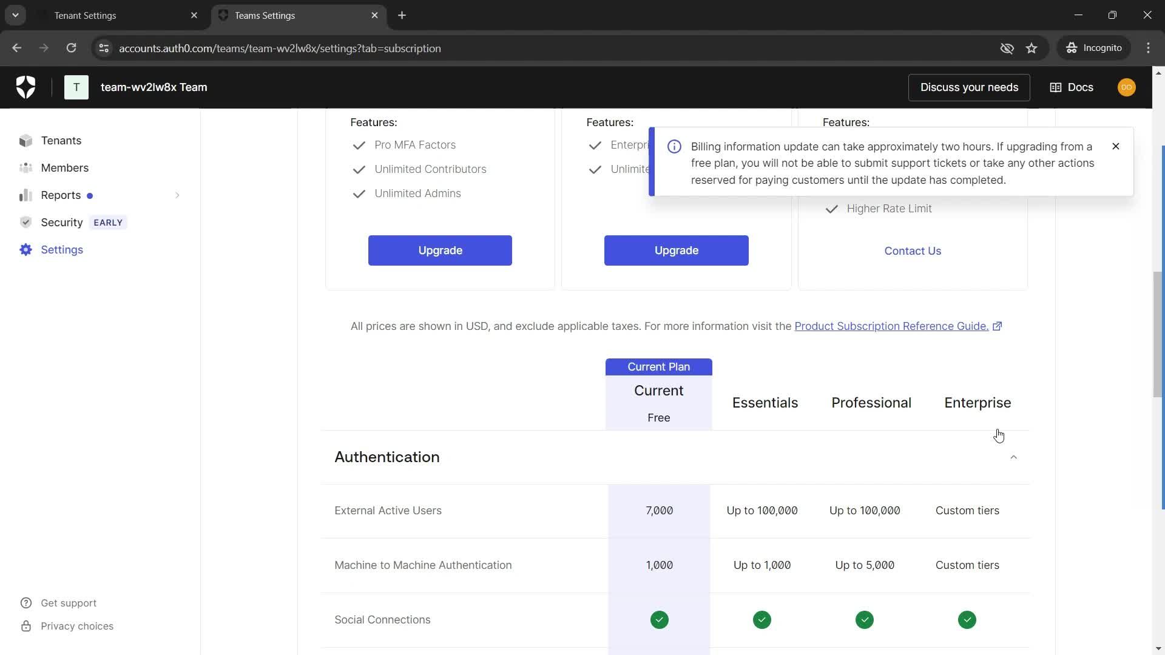Open Chrome three-dot menu

coord(1148,48)
